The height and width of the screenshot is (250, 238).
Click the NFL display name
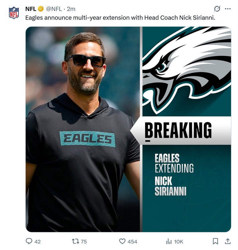tap(31, 9)
